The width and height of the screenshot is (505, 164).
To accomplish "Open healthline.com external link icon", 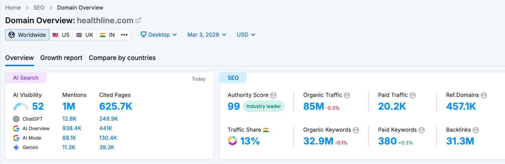I will pos(138,20).
